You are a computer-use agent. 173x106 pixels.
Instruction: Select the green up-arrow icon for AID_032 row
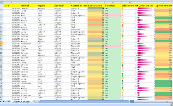[122, 81]
